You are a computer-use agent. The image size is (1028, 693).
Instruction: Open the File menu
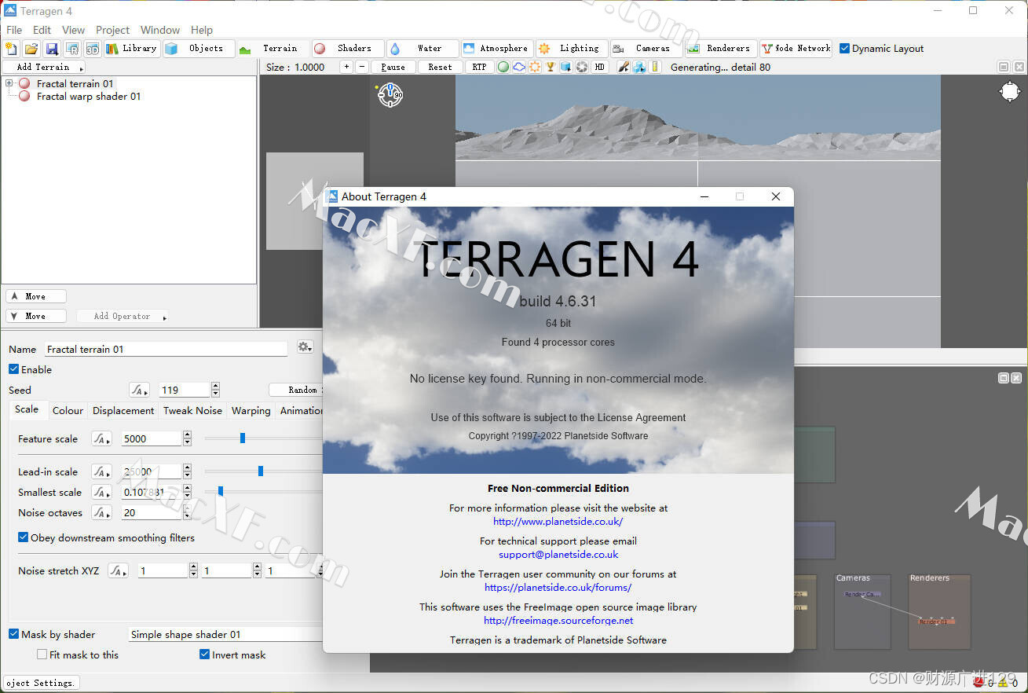point(14,30)
